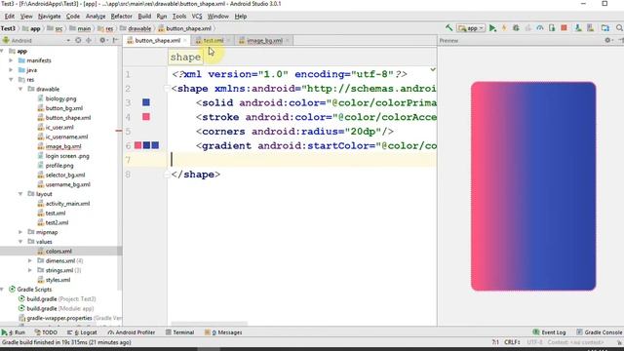The image size is (624, 351).
Task: Stop the app with red square icon
Action: (x=564, y=28)
